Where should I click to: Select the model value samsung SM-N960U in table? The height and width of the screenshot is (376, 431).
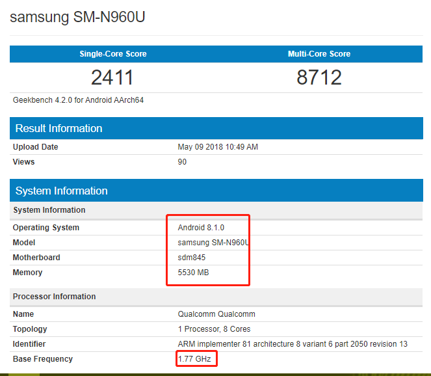point(213,243)
